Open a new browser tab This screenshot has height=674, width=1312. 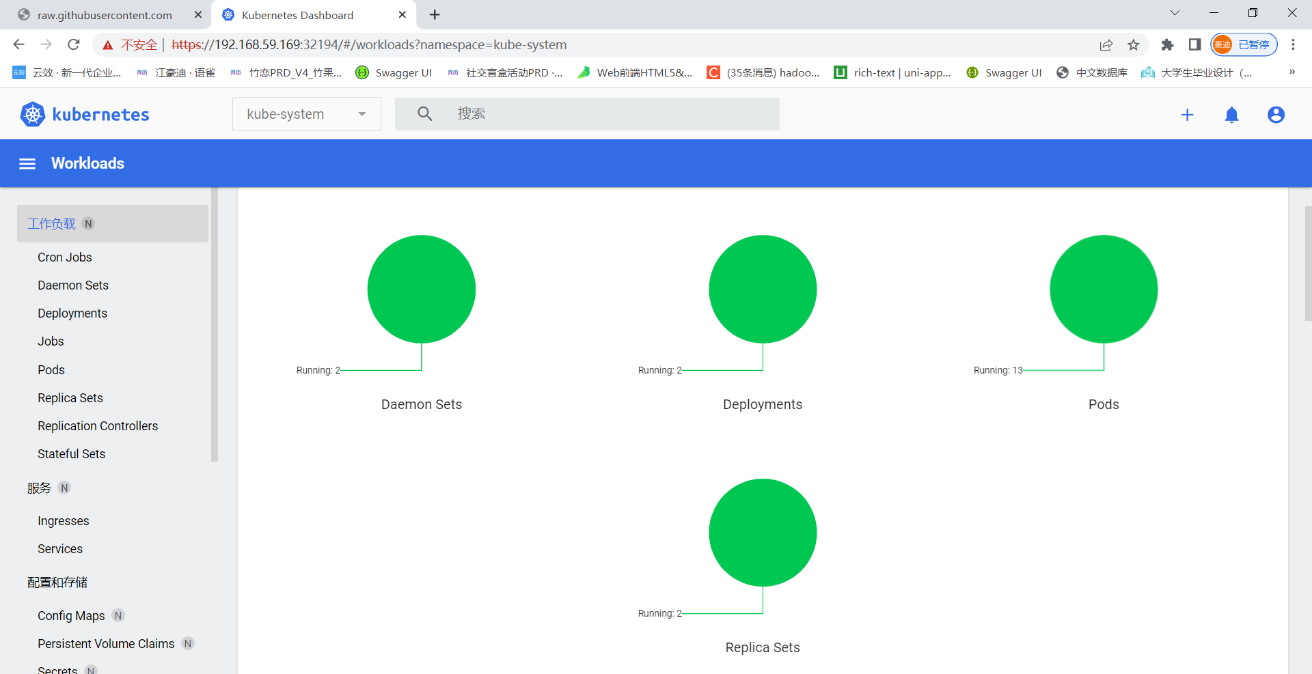pos(435,15)
